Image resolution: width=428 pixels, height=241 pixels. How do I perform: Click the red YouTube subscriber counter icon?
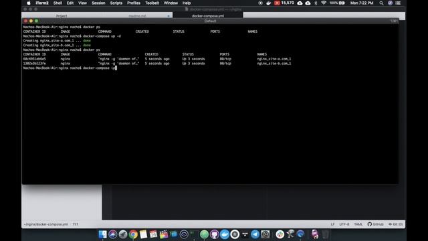277,3
